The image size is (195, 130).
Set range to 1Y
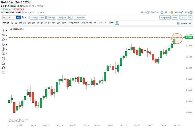(x=38, y=23)
